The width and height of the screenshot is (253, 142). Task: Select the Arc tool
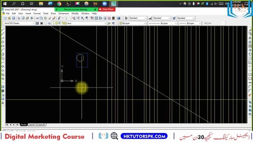(3, 50)
